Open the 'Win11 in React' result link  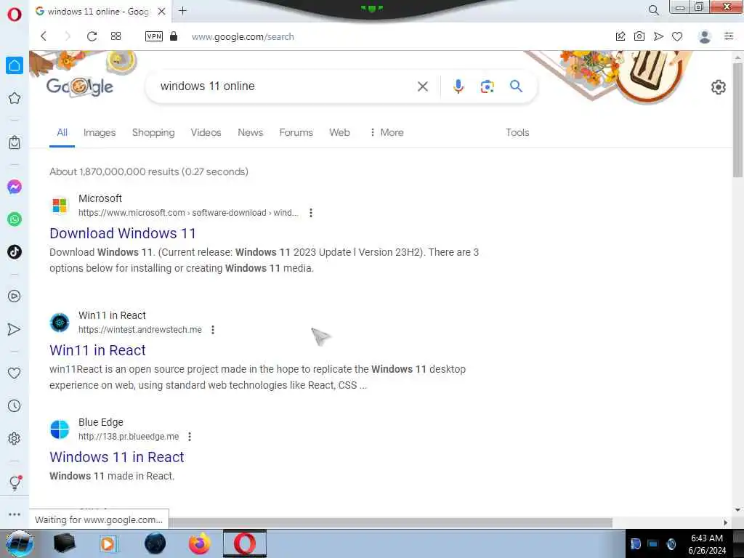97,350
